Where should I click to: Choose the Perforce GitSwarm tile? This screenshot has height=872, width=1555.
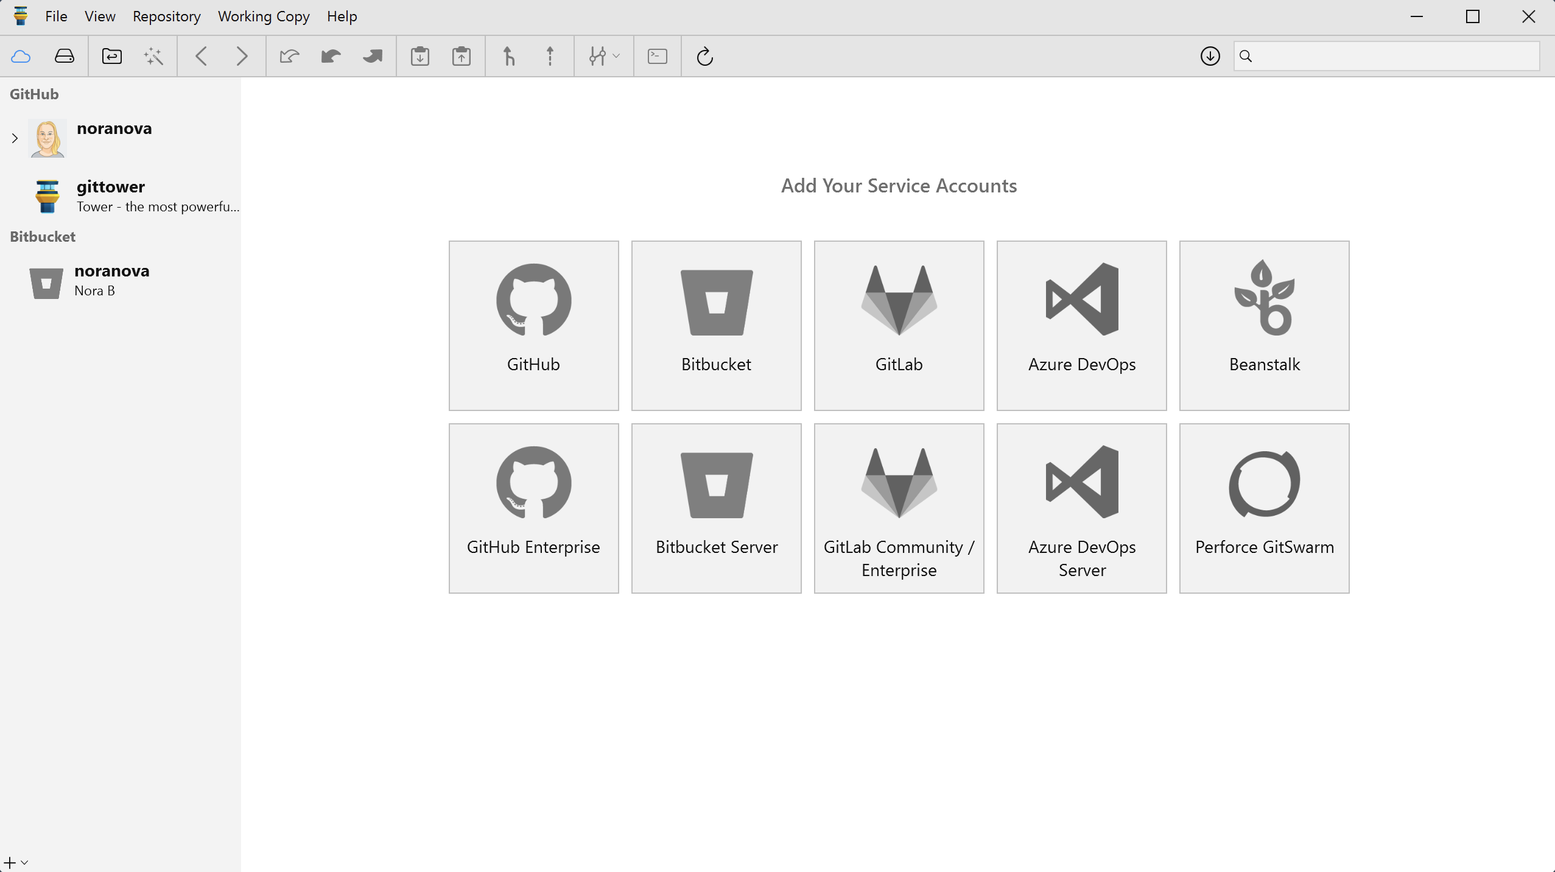click(1263, 508)
